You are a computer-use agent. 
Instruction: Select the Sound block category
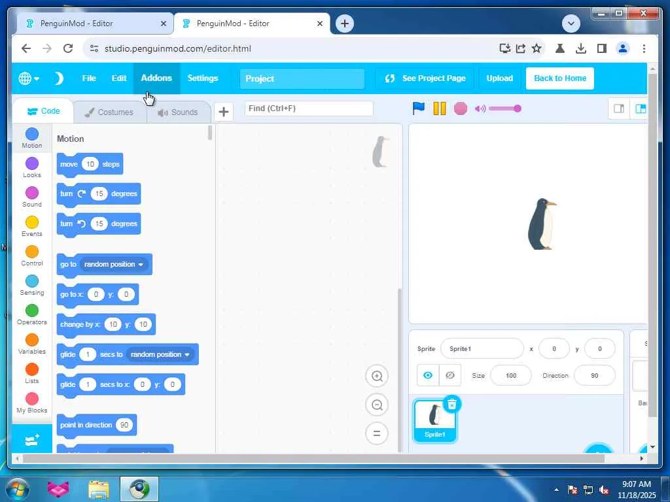32,197
